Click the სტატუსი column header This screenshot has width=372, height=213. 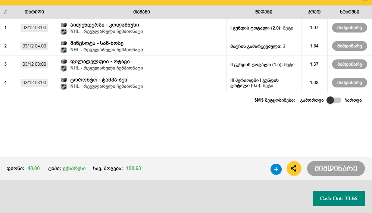tap(350, 12)
